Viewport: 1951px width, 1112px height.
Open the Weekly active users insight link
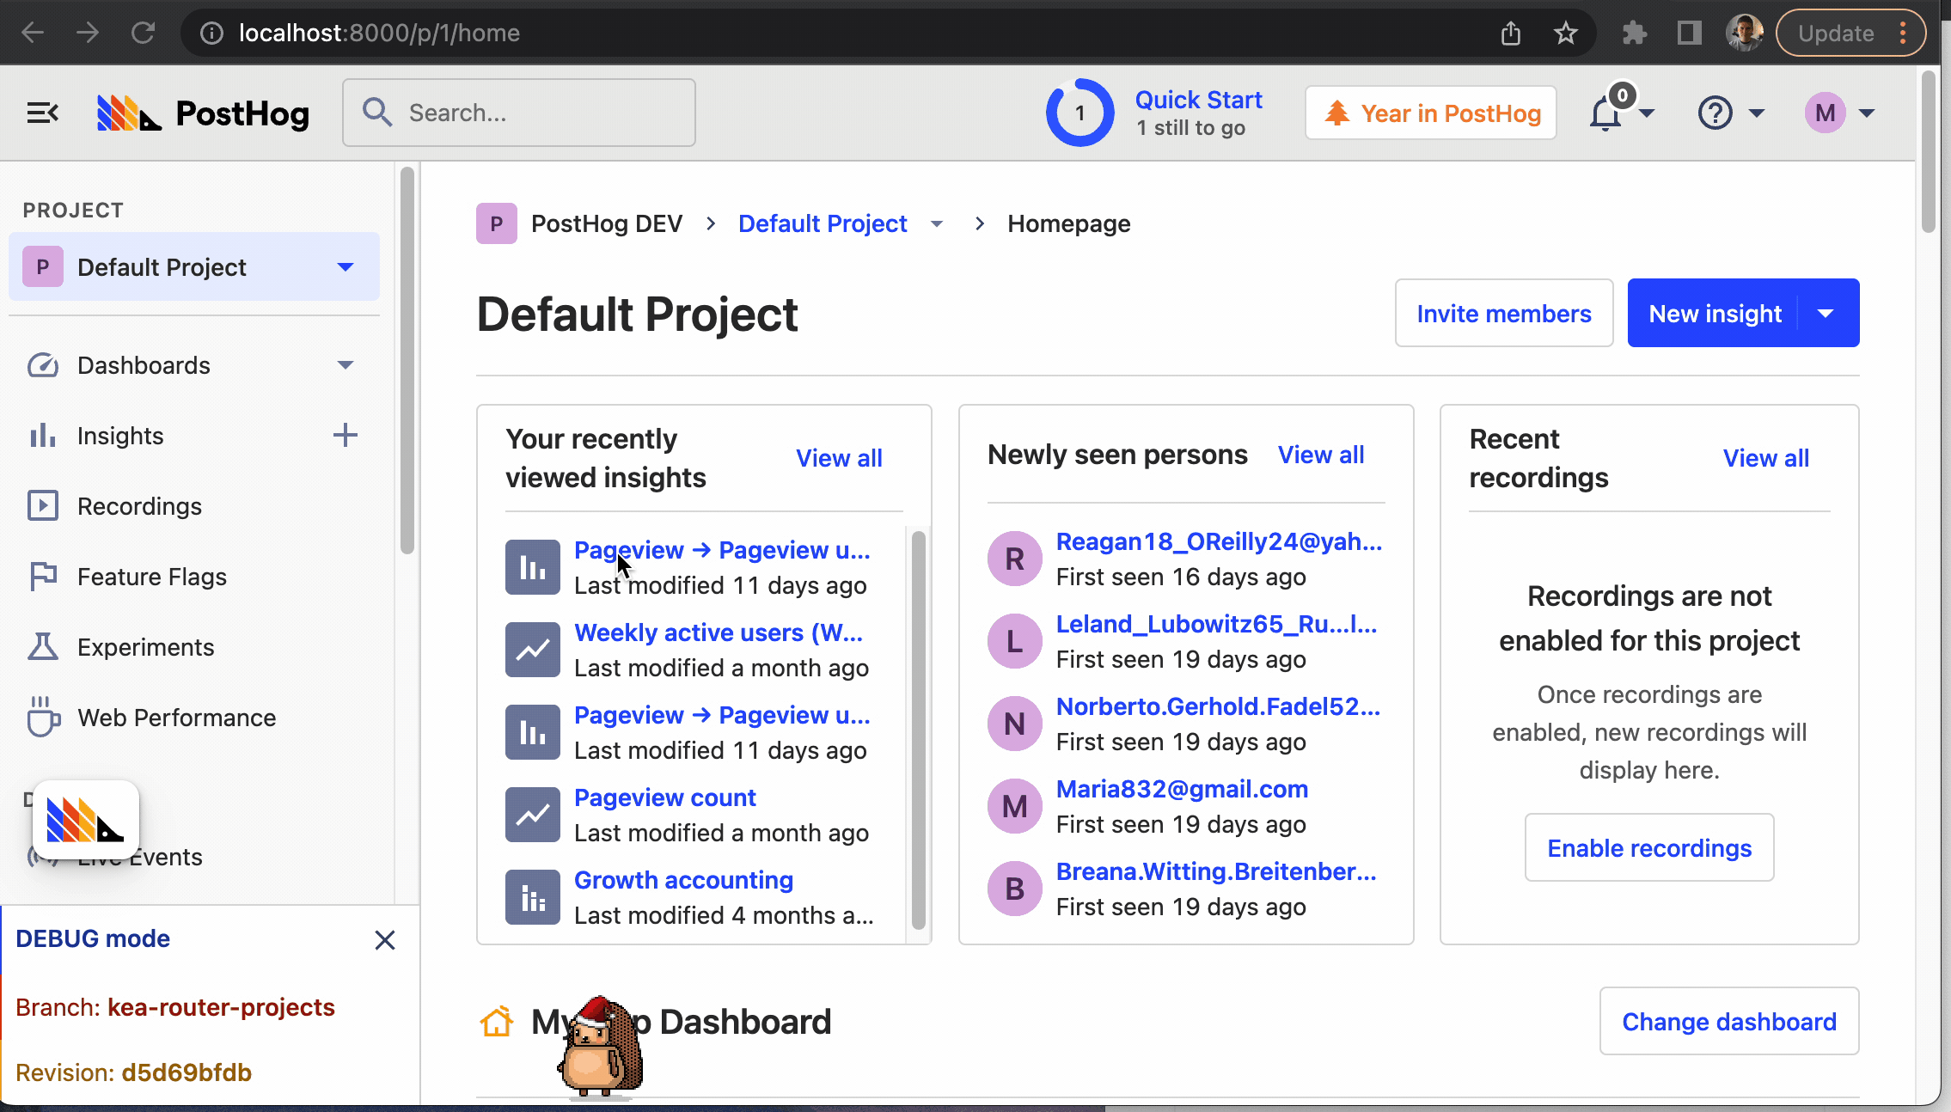click(x=718, y=633)
